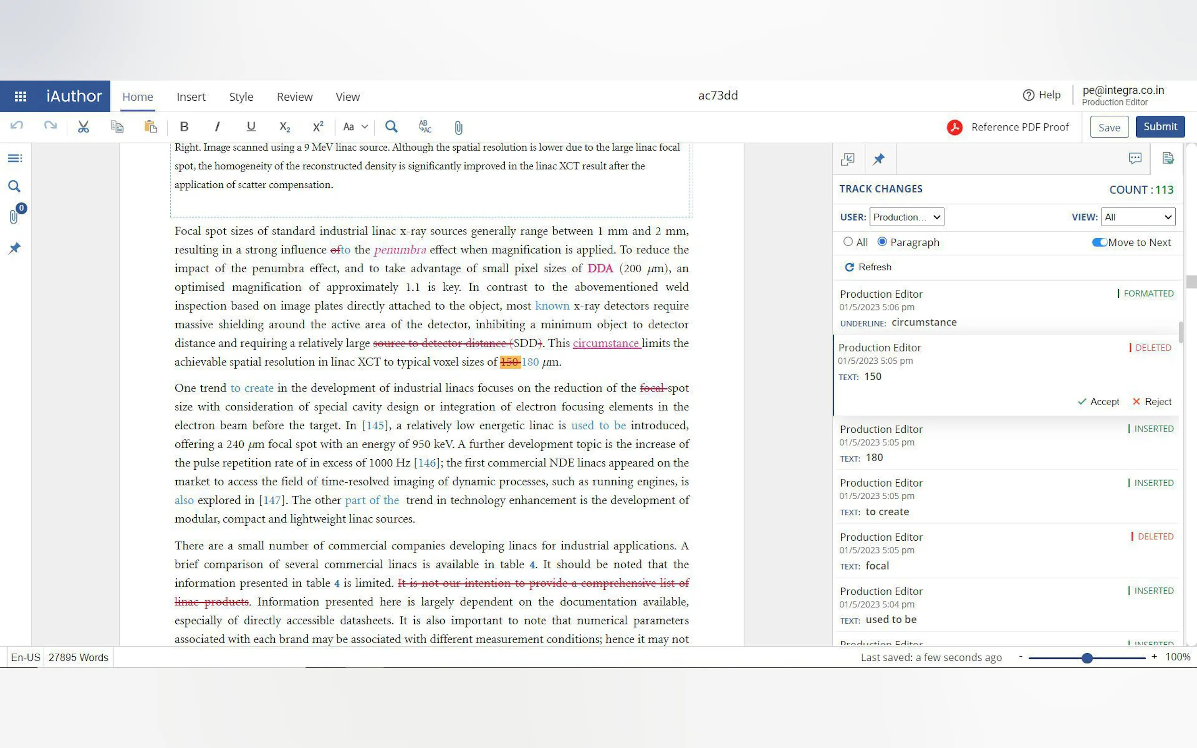This screenshot has width=1197, height=748.
Task: Click the zoom slider handle
Action: tap(1087, 658)
